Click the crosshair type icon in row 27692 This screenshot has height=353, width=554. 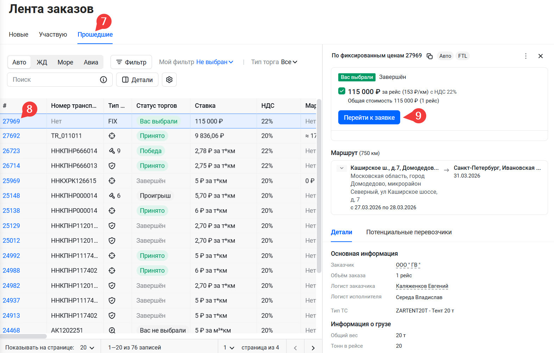(x=112, y=136)
